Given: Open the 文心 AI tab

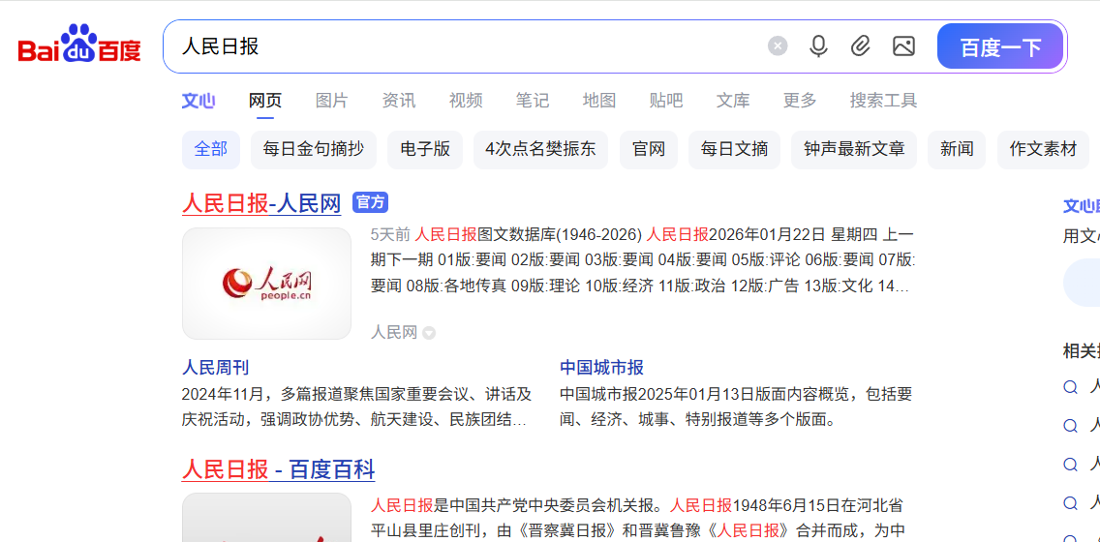Looking at the screenshot, I should 199,101.
